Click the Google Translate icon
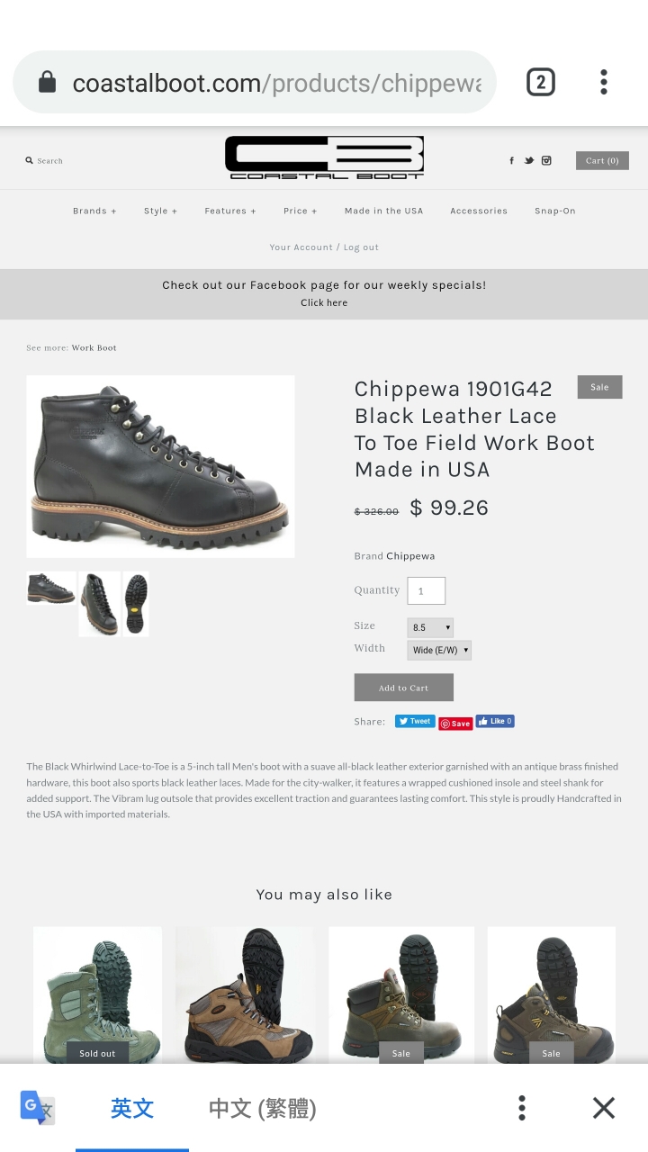This screenshot has height=1152, width=648. [38, 1108]
